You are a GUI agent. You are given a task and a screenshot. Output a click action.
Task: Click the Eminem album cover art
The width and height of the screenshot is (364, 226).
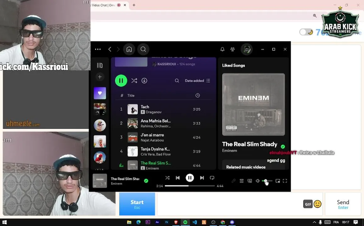(254, 105)
